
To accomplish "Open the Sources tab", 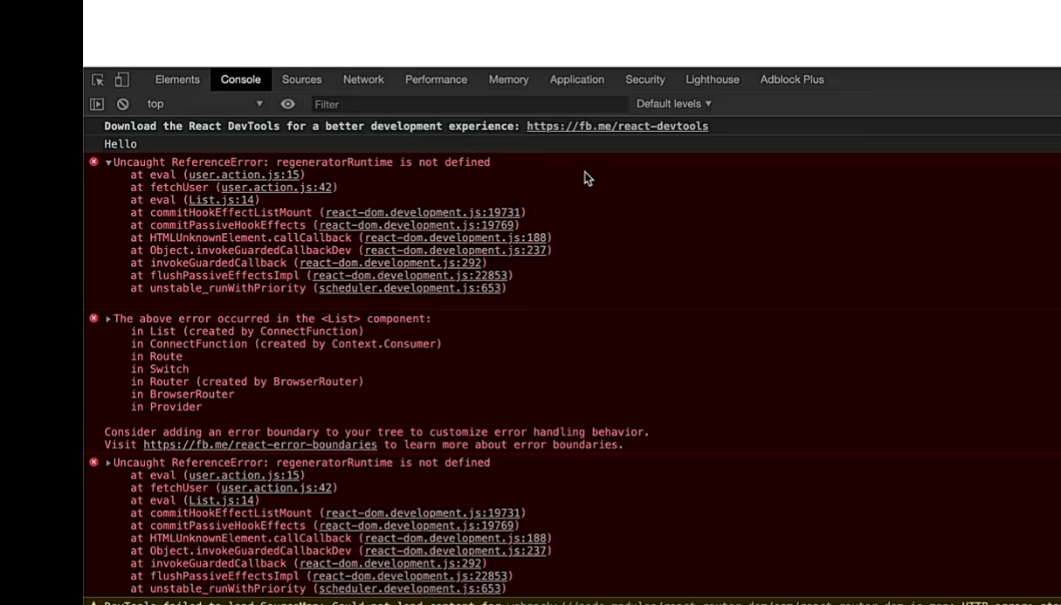I will (x=301, y=79).
